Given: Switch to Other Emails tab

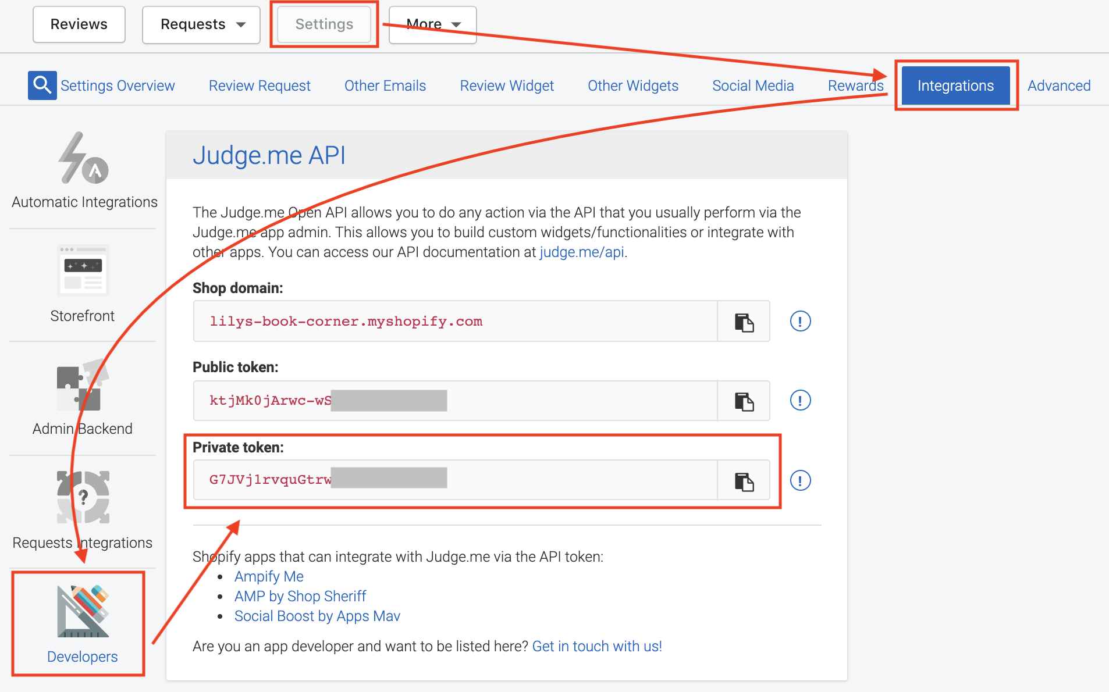Looking at the screenshot, I should click(x=385, y=85).
